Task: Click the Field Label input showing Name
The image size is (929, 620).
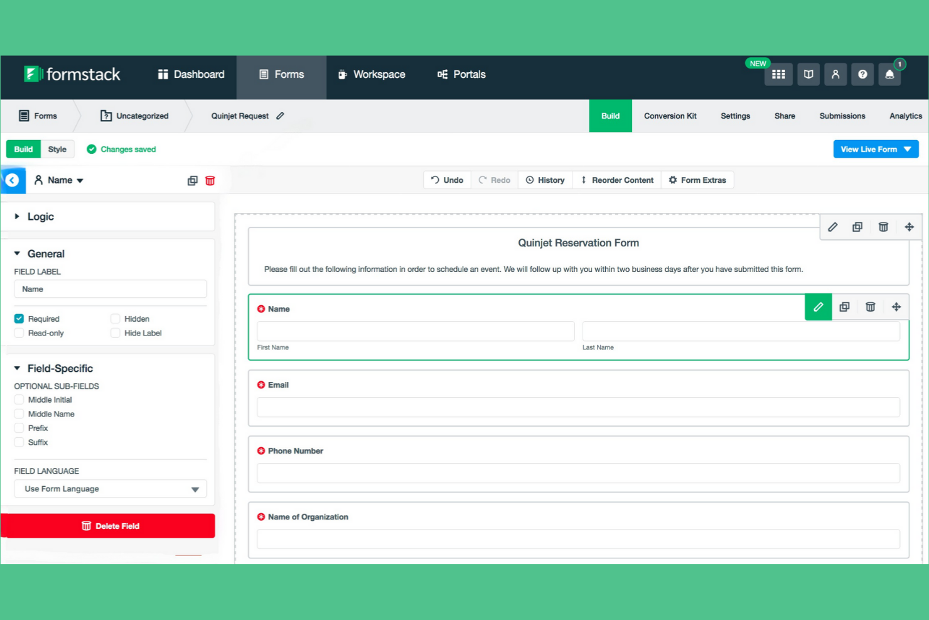Action: [110, 289]
